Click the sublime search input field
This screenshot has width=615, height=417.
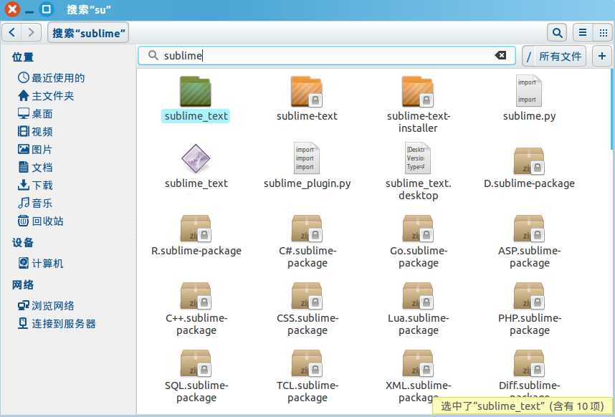click(x=326, y=56)
